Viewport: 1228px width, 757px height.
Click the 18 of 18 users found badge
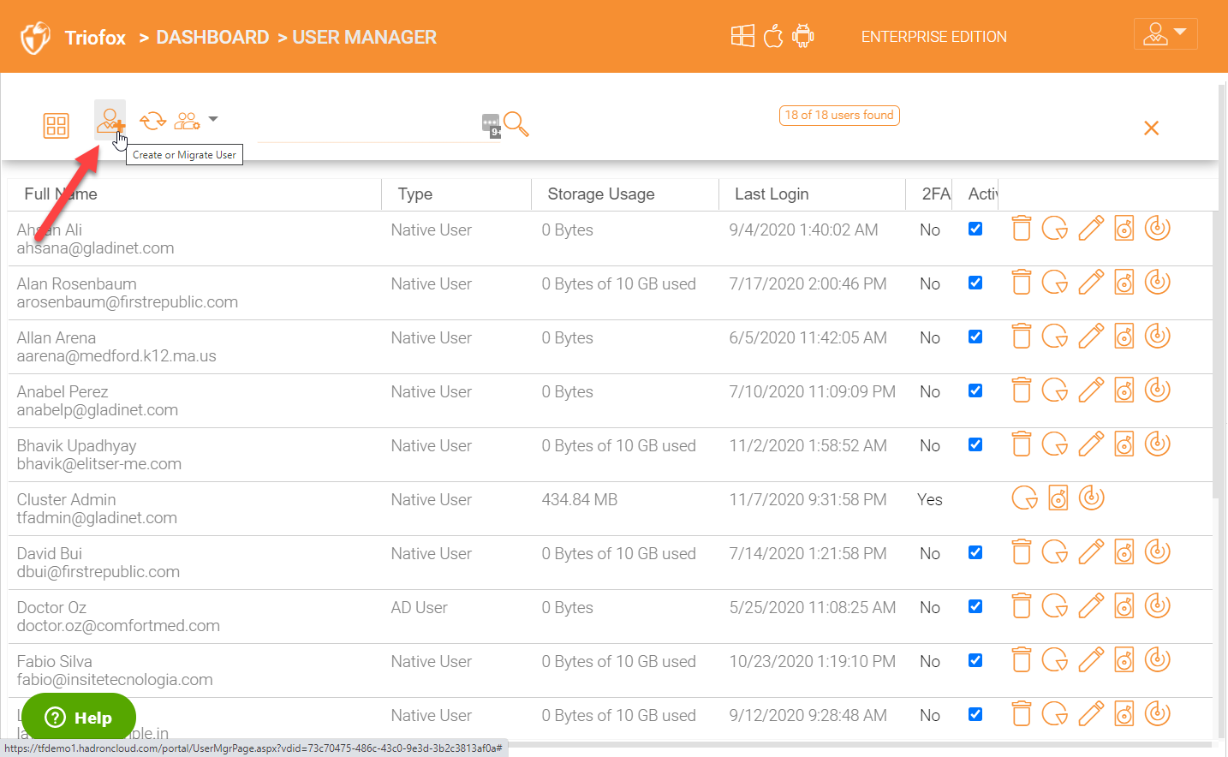click(839, 116)
